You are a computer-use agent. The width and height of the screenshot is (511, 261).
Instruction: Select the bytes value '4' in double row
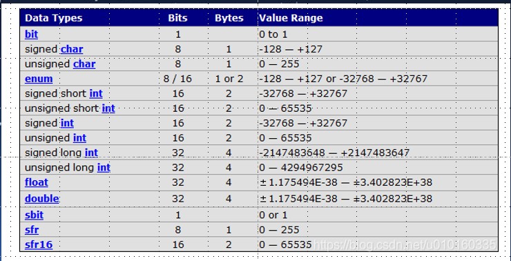click(x=229, y=198)
